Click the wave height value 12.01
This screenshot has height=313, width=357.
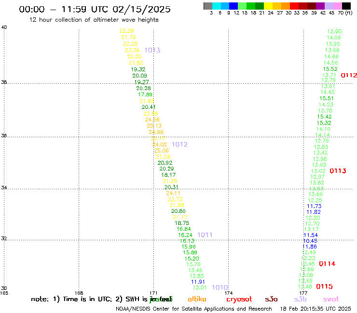click(200, 287)
